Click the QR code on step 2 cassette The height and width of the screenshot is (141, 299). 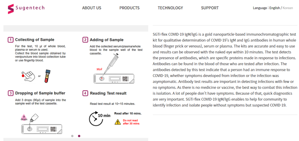coord(125,79)
